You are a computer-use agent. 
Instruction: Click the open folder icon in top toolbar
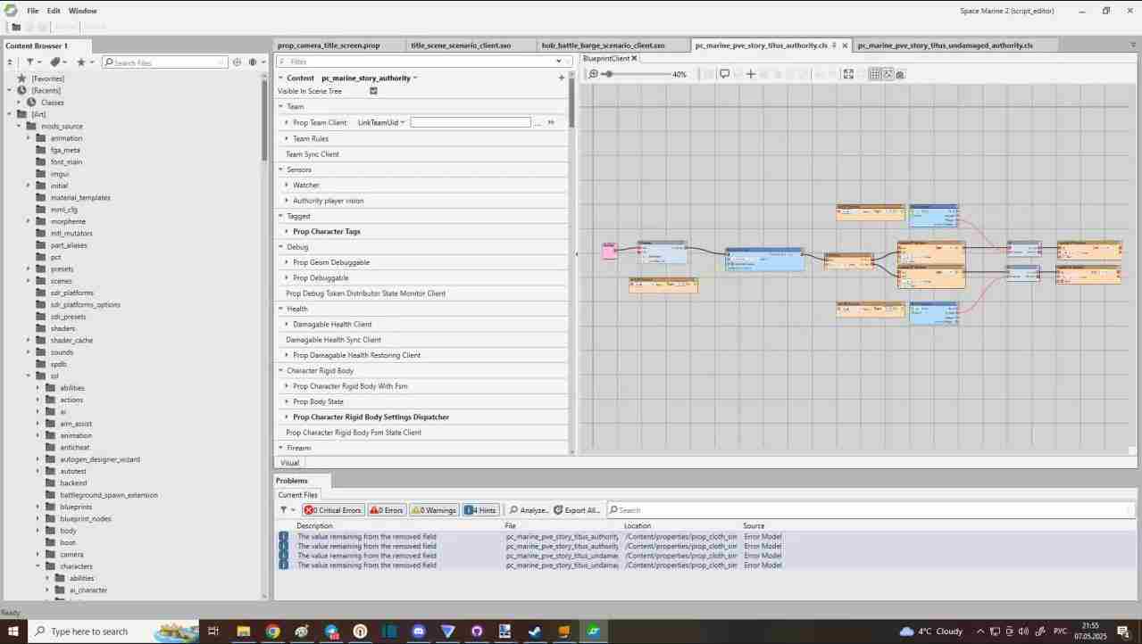[x=16, y=27]
